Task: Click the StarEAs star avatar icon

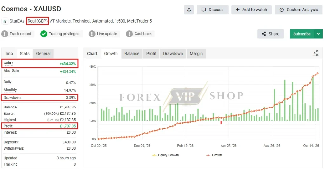Action: tap(5, 21)
